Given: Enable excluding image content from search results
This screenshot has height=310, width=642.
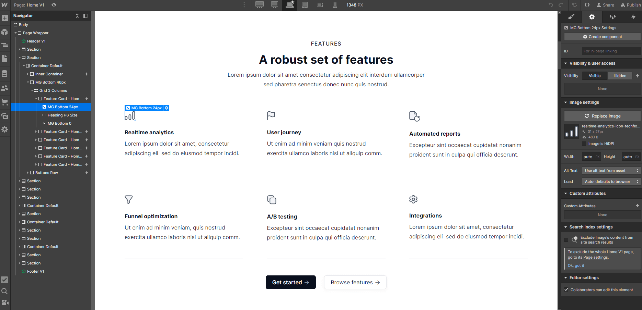Looking at the screenshot, I should [x=566, y=239].
